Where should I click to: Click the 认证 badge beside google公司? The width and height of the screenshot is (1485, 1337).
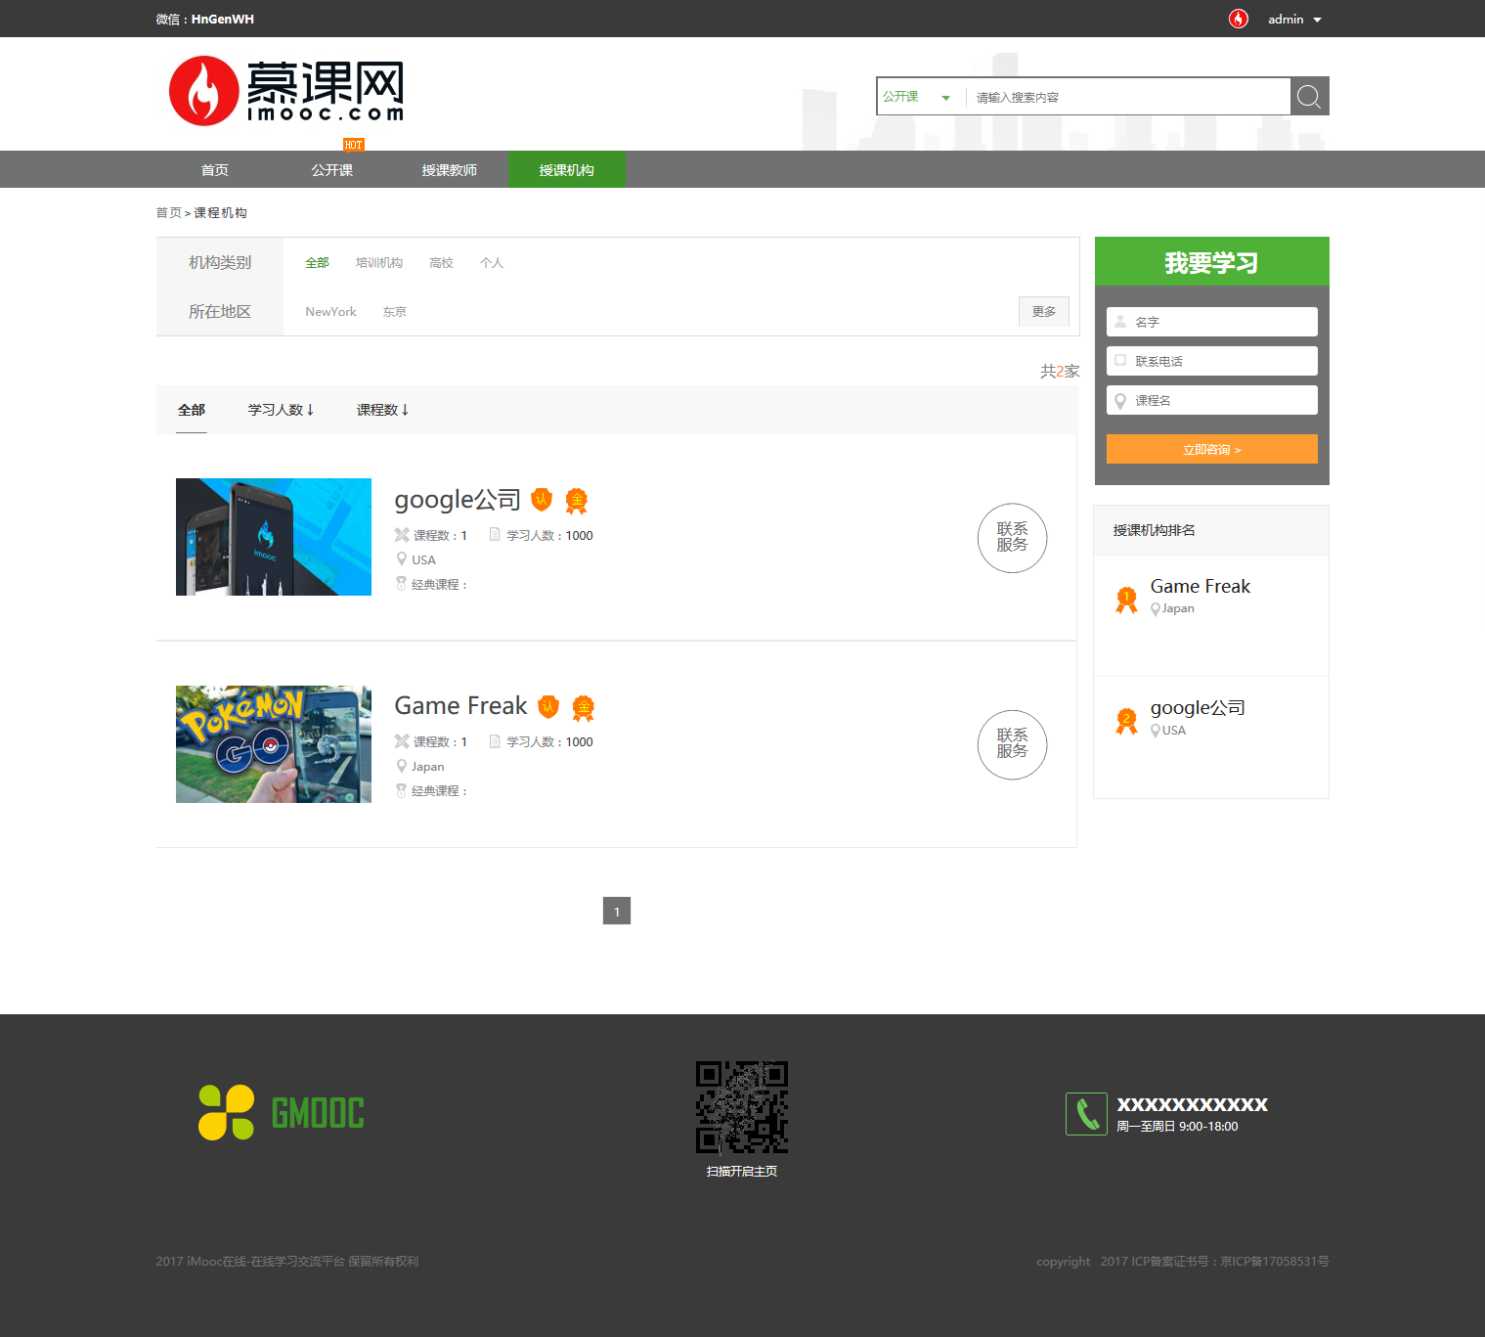pos(544,500)
